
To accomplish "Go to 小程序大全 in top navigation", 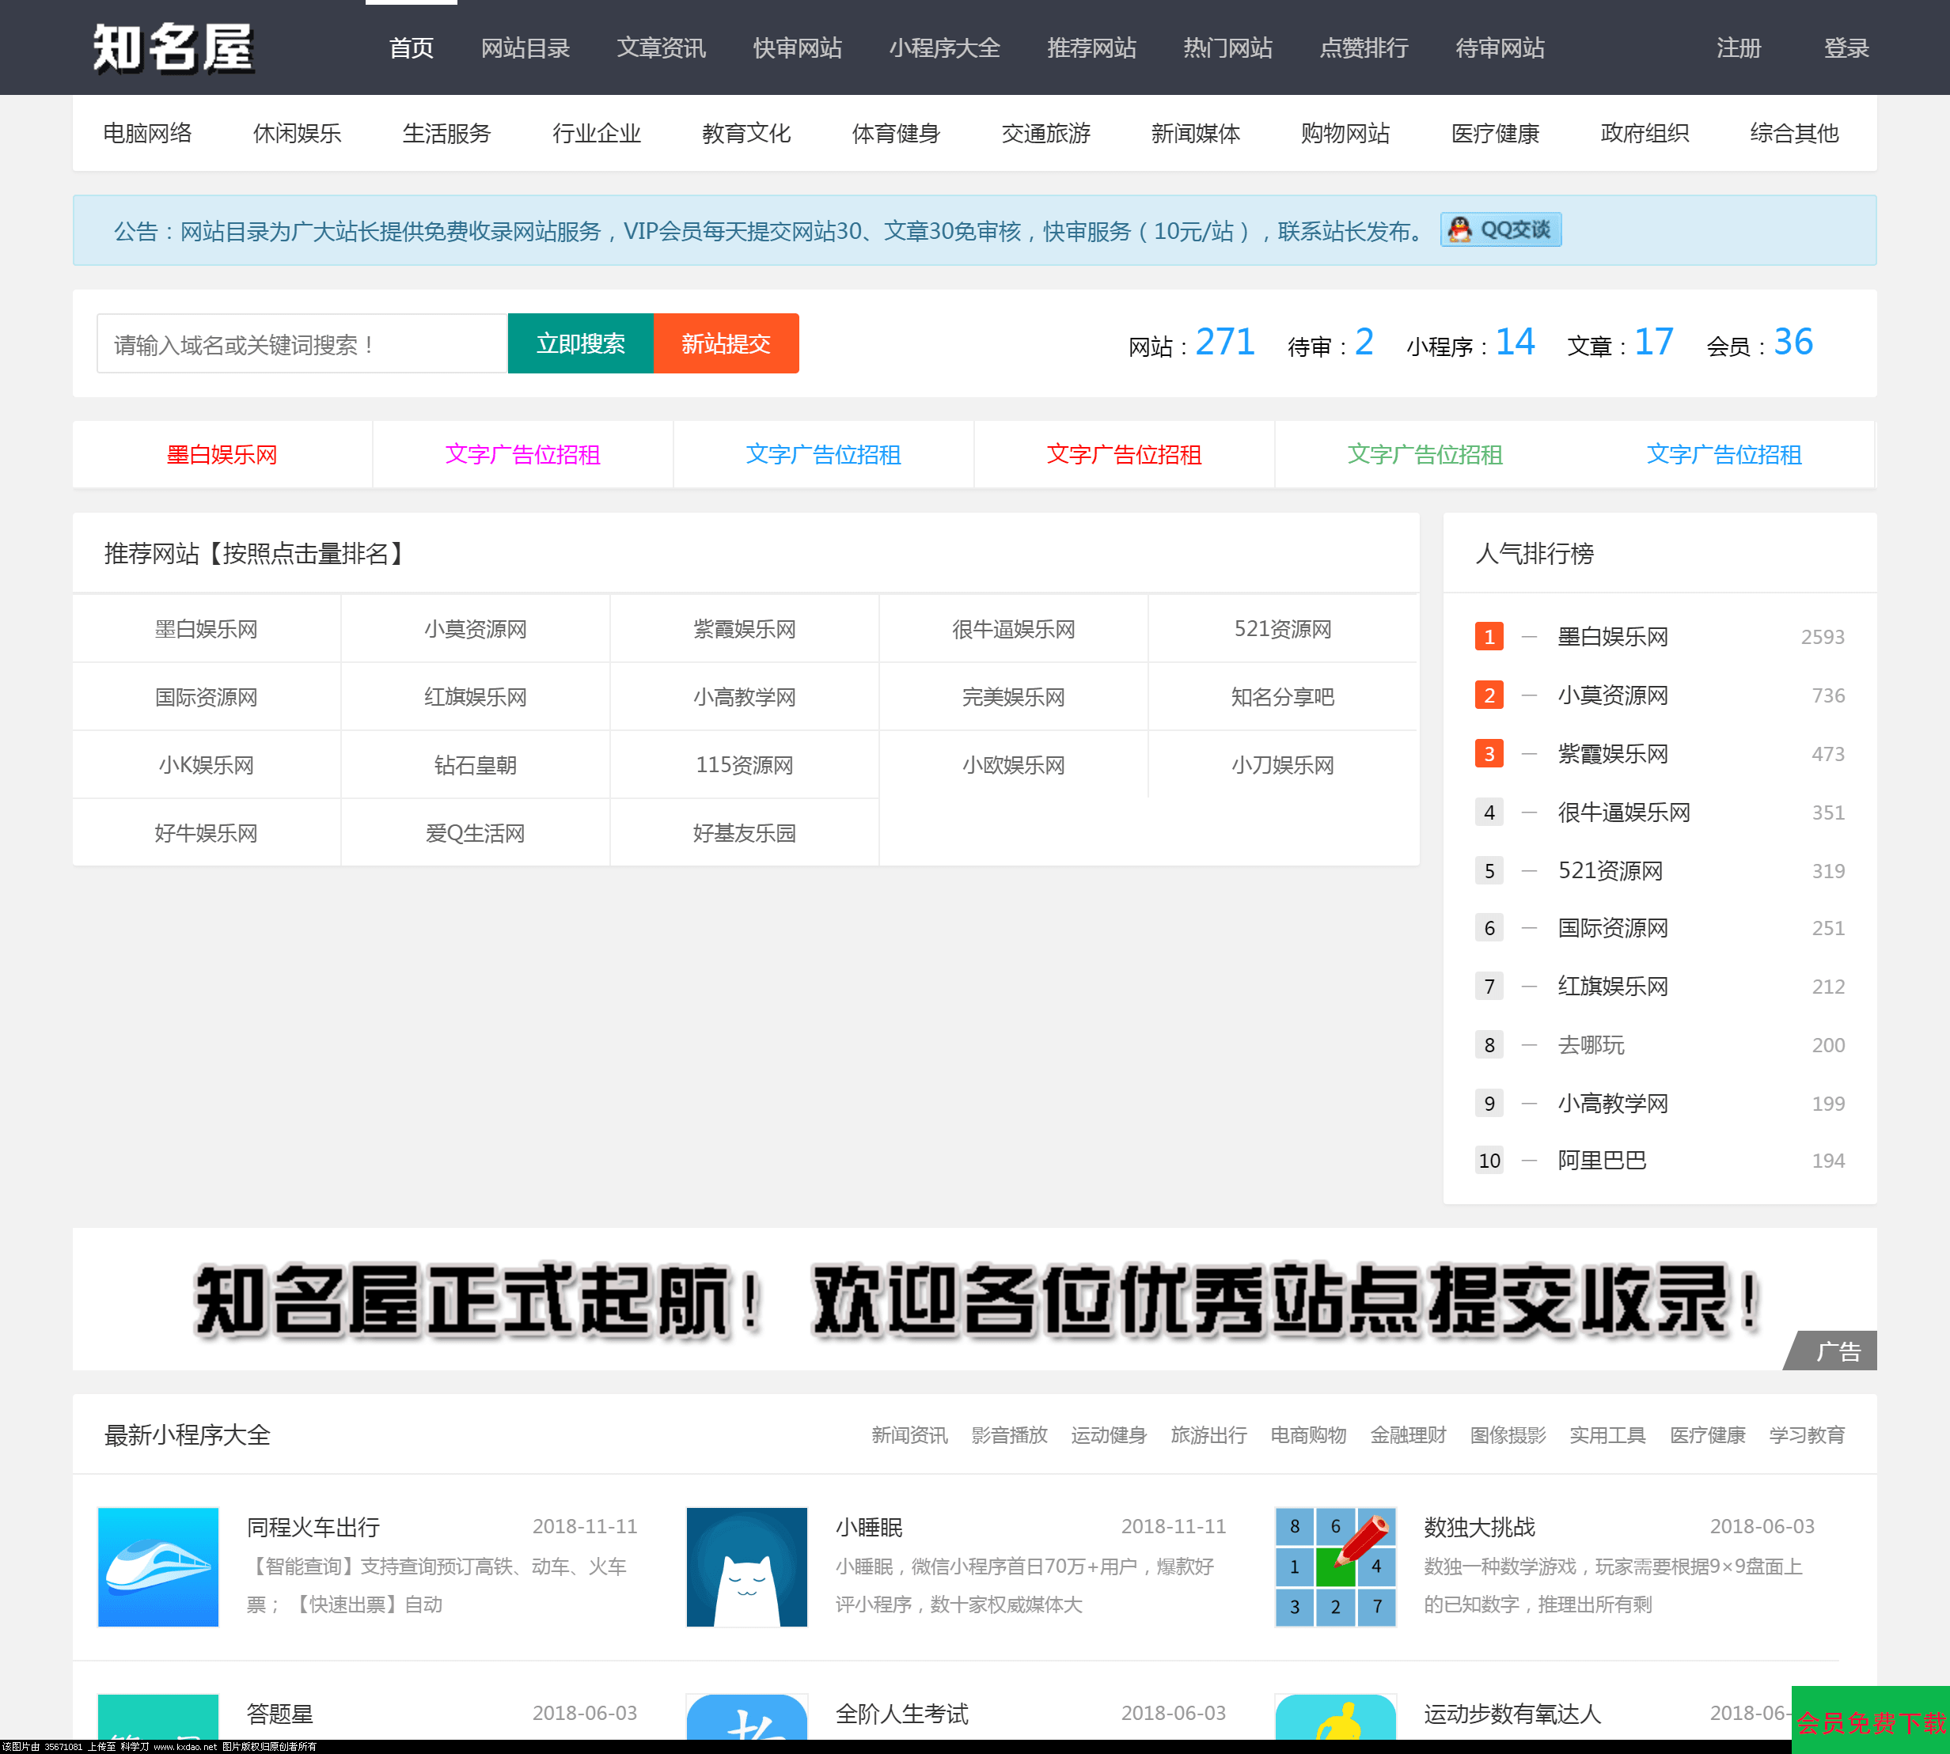I will [943, 48].
